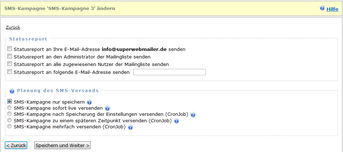This screenshot has width=343, height=152.
Task: Enable status report to custom e-mail address
Action: 10,72
